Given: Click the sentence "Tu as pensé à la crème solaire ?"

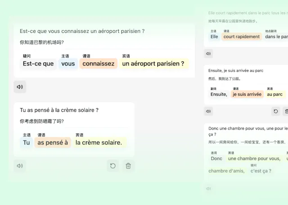Looking at the screenshot, I should pos(59,110).
